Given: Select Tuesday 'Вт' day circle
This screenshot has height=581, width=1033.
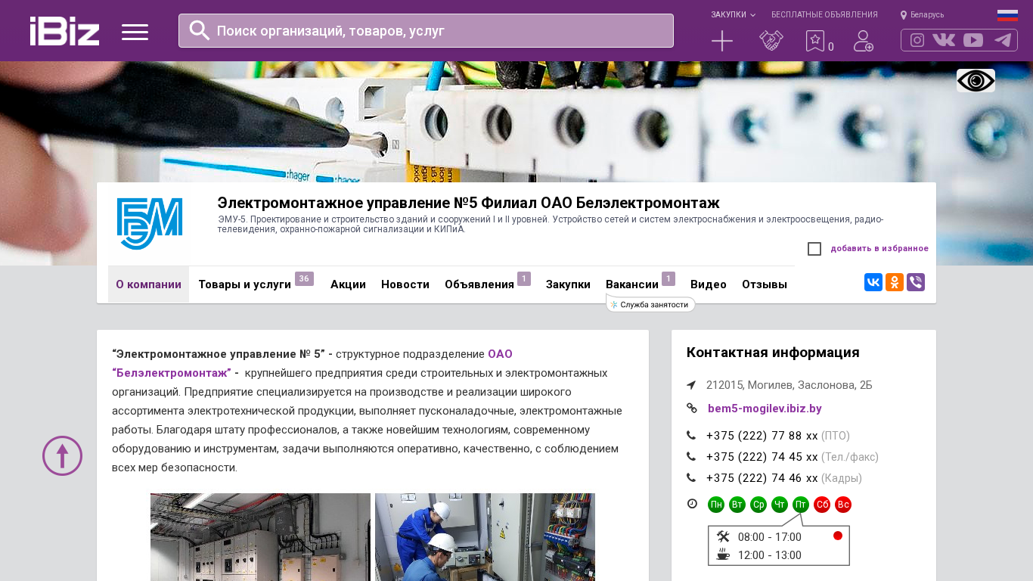Looking at the screenshot, I should coord(737,505).
